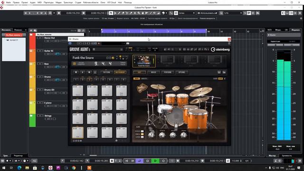
Task: Switch Groove Agent pads to PATTERN mode
Action: coord(106,72)
